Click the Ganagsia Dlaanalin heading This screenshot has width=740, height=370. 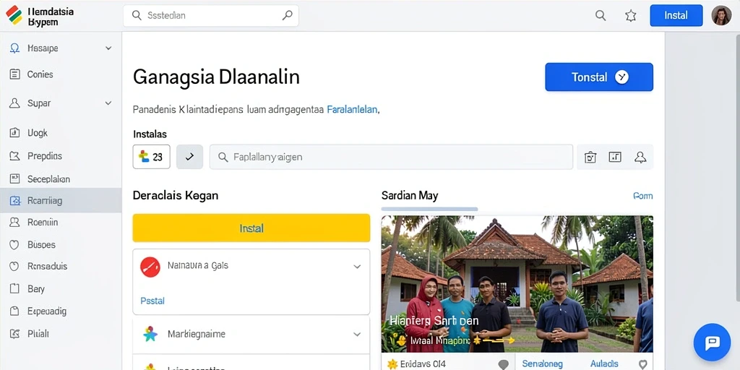[x=216, y=77]
